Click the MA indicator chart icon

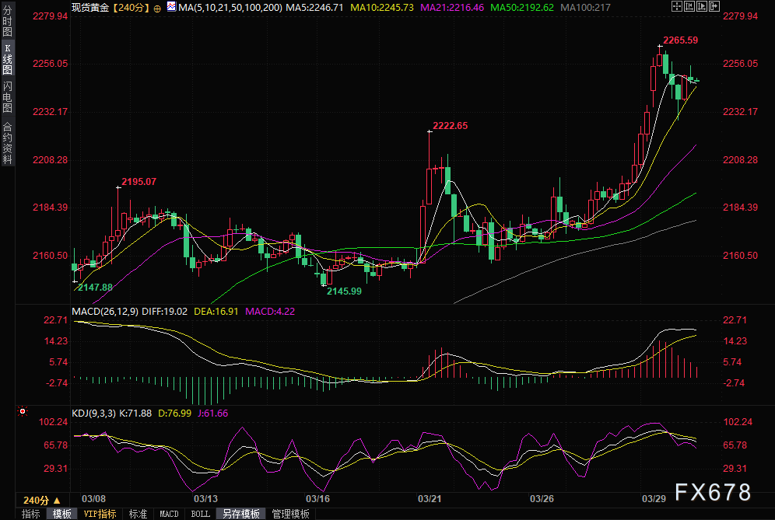point(171,7)
